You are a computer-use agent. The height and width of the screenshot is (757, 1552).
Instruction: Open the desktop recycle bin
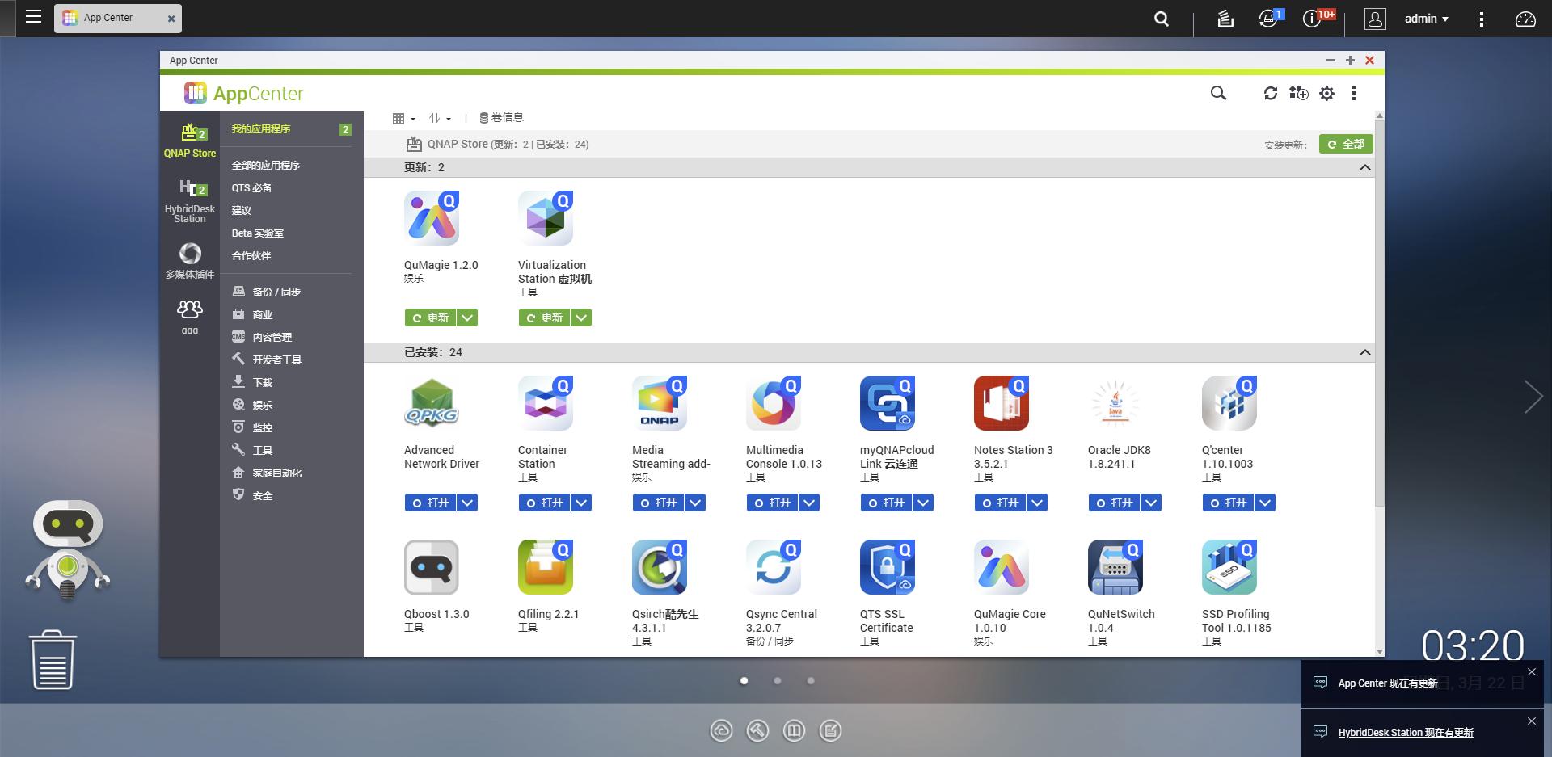(x=53, y=659)
